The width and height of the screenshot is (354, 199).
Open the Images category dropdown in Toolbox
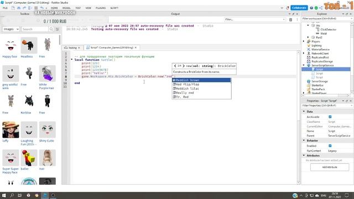pyautogui.click(x=11, y=29)
